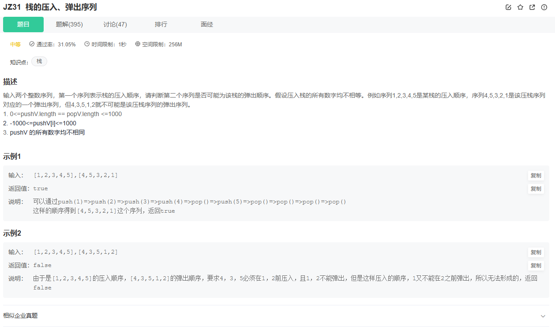Viewport: 555px width, 327px height.
Task: Open the 面经 tab
Action: pos(207,25)
